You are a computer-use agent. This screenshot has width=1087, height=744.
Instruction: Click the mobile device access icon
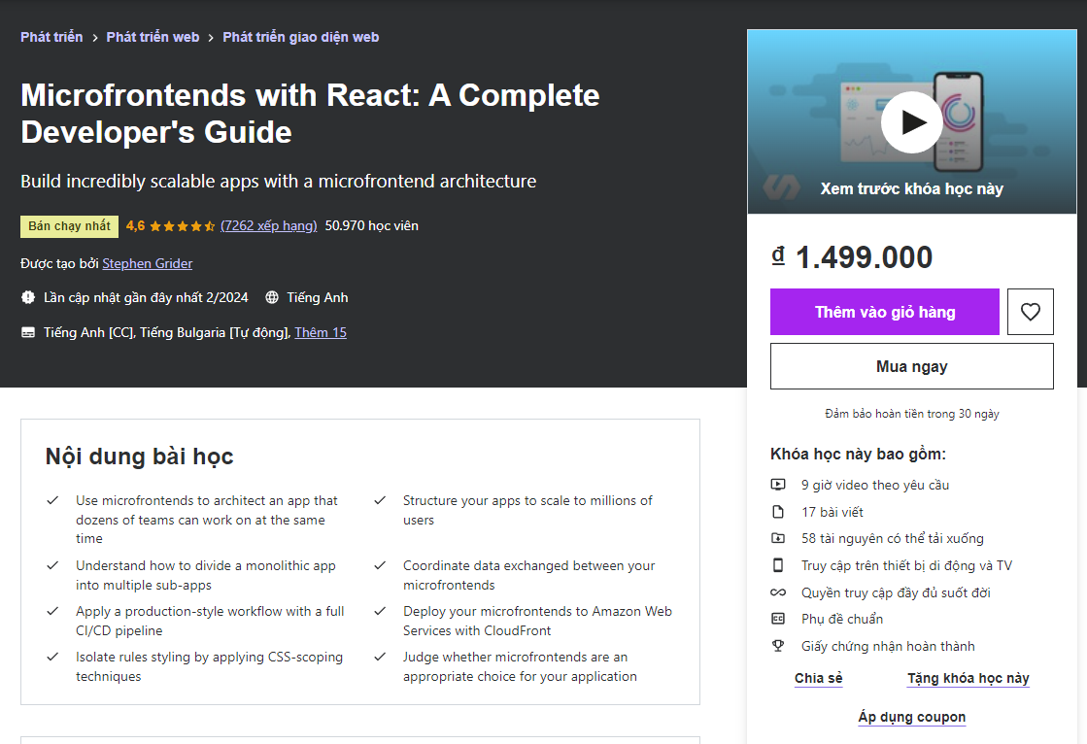(x=778, y=565)
